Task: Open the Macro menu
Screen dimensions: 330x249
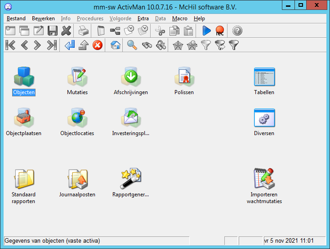Action: [180, 18]
